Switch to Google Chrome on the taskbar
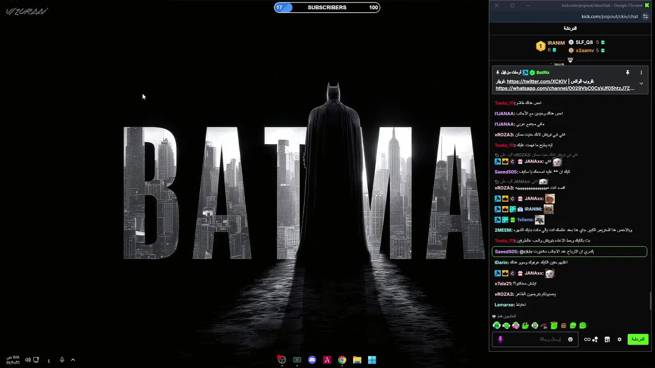 [342, 360]
